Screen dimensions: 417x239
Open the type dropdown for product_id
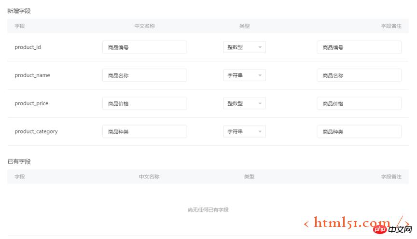coord(244,47)
